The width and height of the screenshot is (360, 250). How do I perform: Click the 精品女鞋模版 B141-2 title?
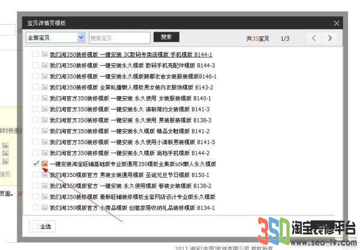click(x=130, y=131)
